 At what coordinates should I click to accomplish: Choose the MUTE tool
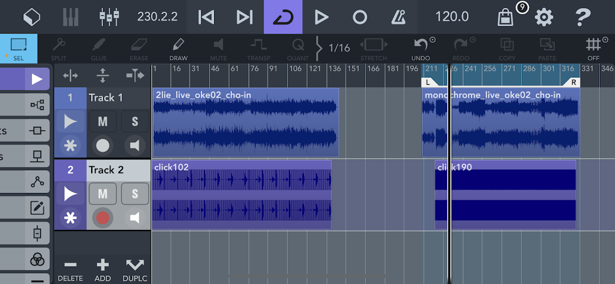point(219,49)
